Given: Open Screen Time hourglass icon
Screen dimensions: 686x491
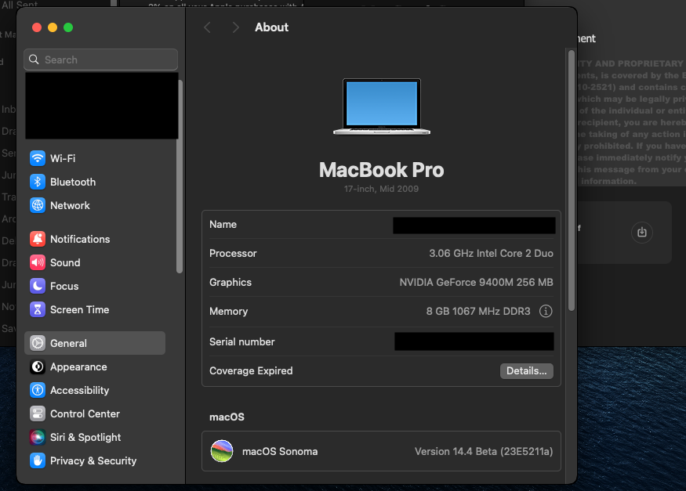Looking at the screenshot, I should (38, 310).
